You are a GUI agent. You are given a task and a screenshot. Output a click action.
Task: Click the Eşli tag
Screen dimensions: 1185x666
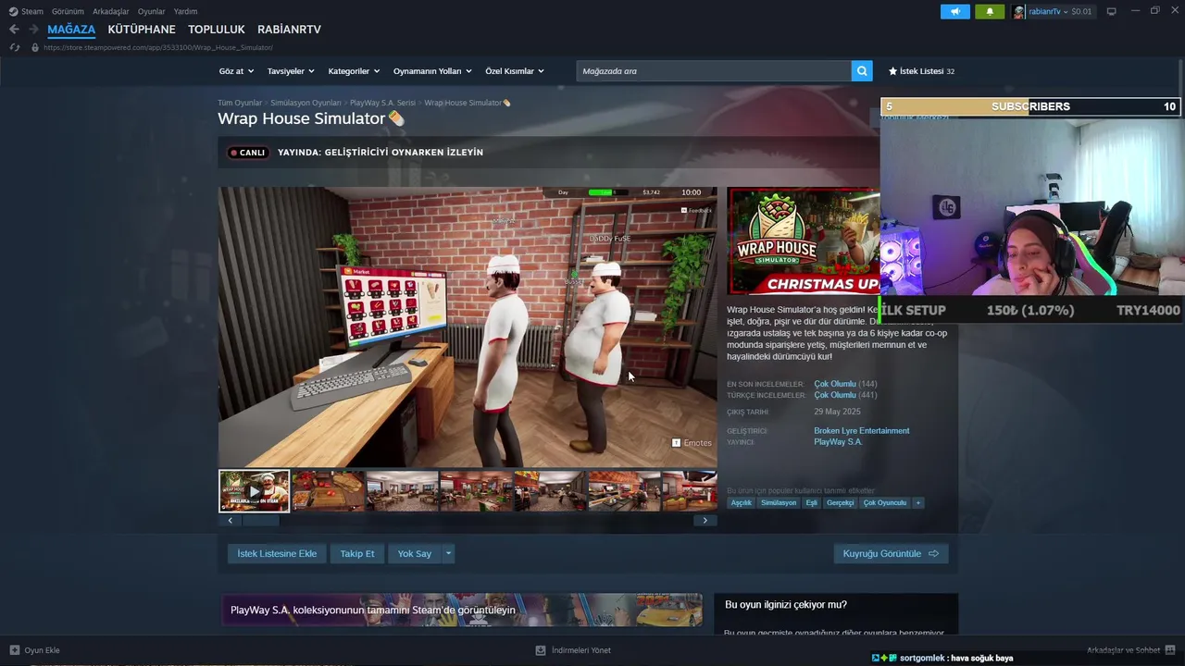tap(811, 503)
